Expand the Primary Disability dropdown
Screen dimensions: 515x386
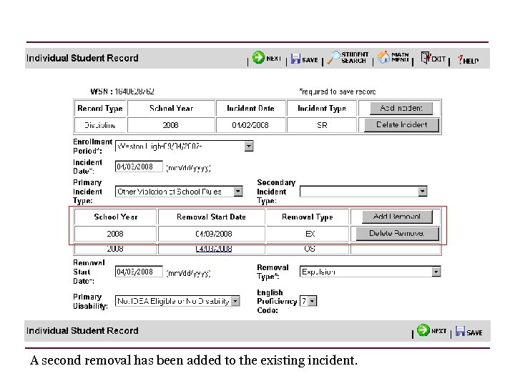tap(235, 301)
